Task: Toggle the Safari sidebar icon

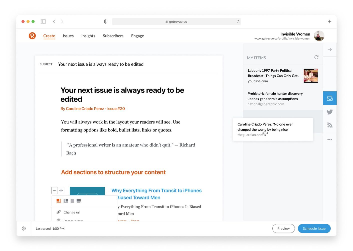Action: (43, 21)
